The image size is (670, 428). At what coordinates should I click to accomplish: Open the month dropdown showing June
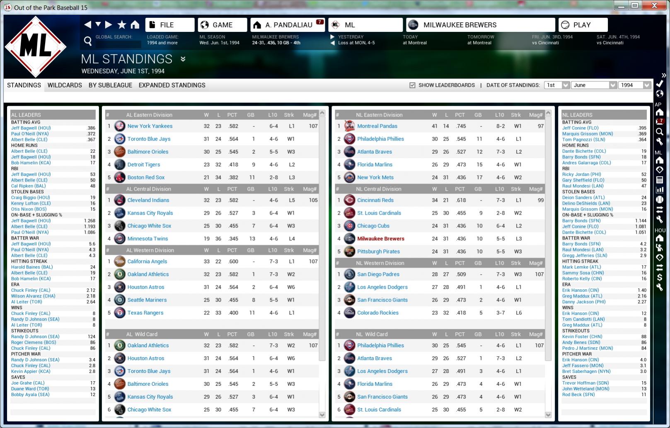coord(595,85)
